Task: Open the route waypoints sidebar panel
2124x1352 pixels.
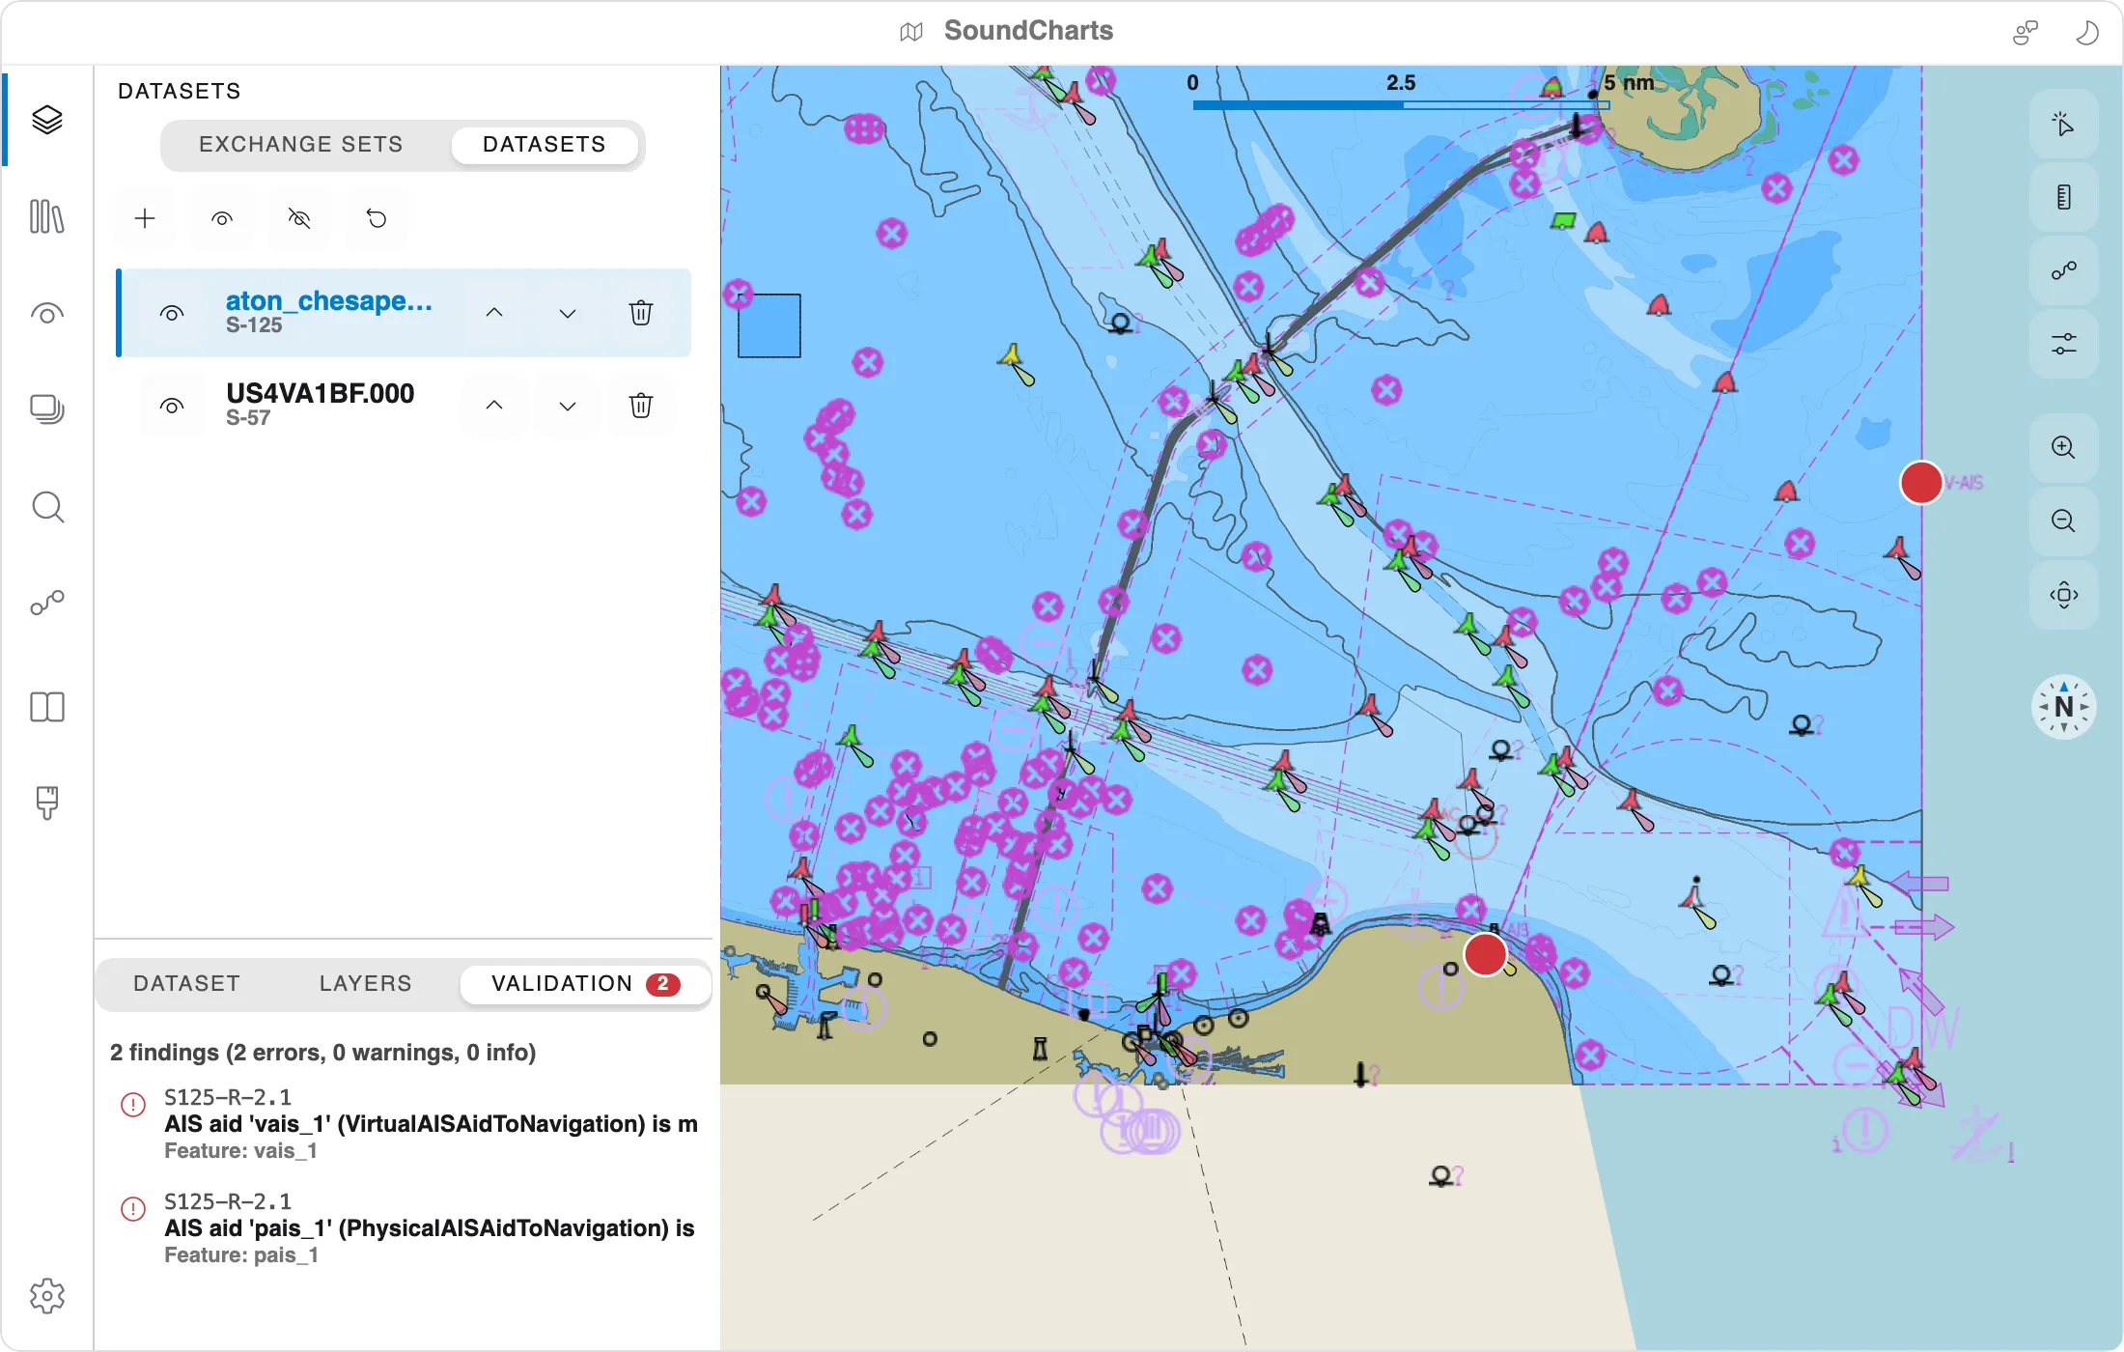Action: (x=47, y=604)
